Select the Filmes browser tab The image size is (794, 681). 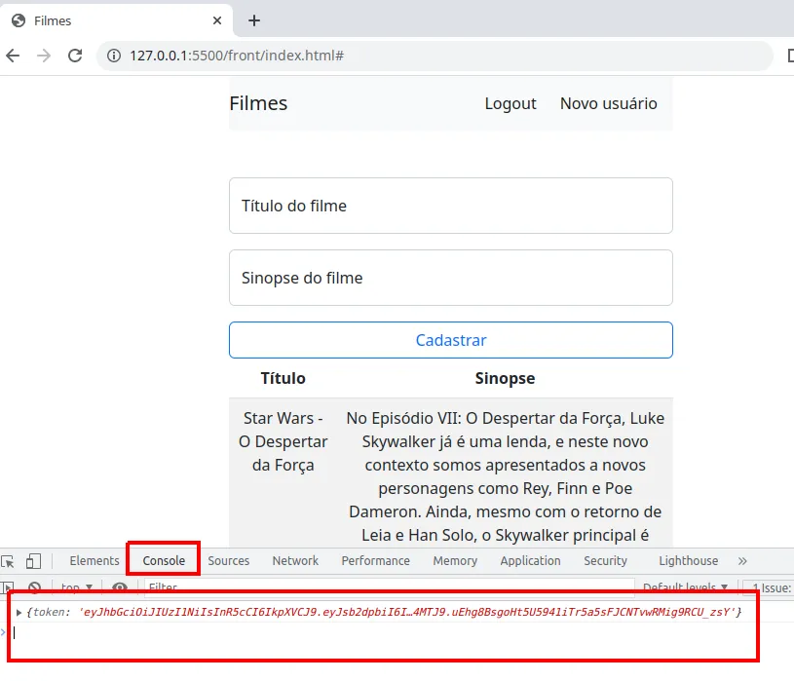click(117, 20)
